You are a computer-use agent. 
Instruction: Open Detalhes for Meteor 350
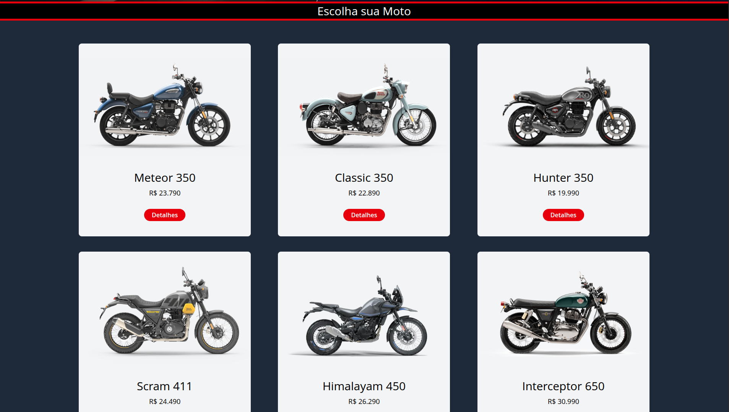[164, 215]
